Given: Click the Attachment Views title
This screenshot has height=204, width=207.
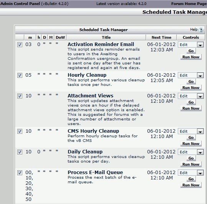Looking at the screenshot, I should click(x=90, y=96).
